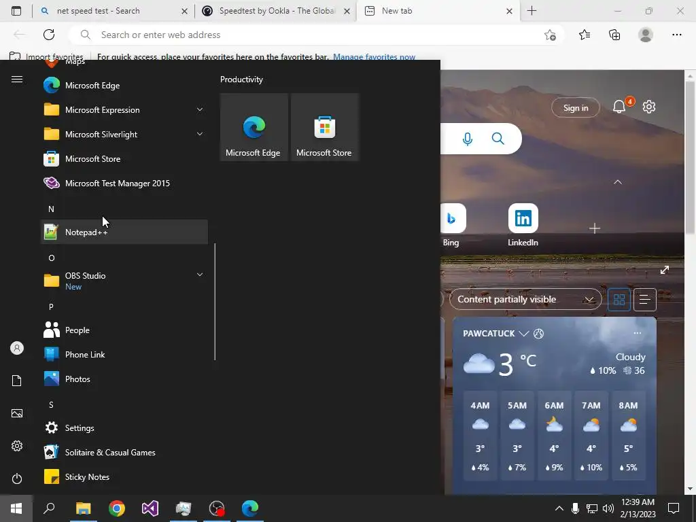Viewport: 696px width, 522px height.
Task: Start voice search with microphone
Action: tap(468, 139)
